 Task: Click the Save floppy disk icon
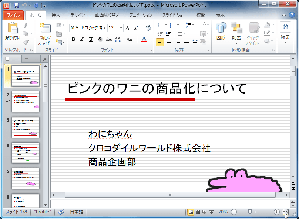click(16, 6)
